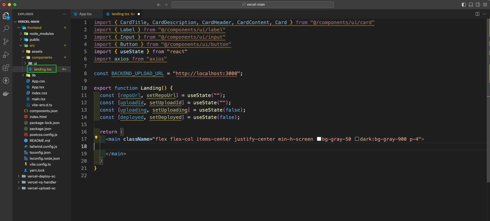The width and height of the screenshot is (490, 221).
Task: Open the customize layout icon
Action: [485, 5]
